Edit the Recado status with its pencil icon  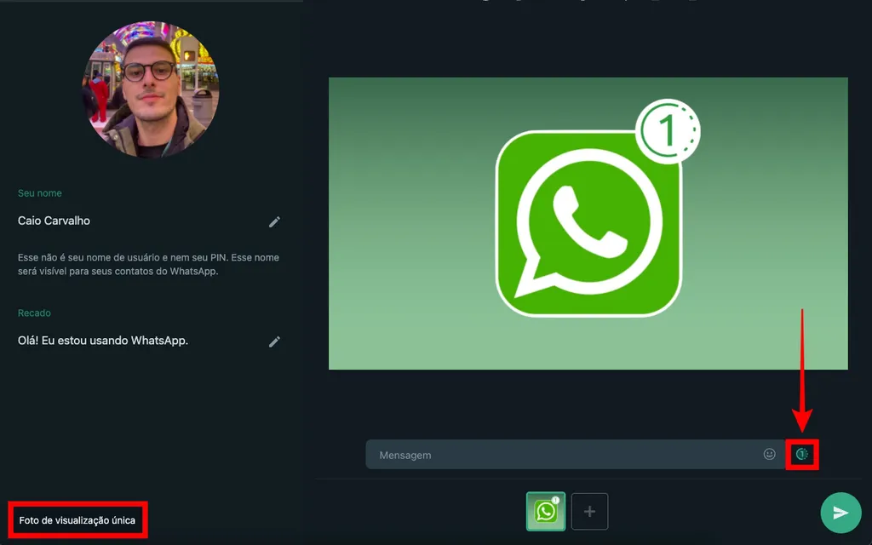point(274,341)
